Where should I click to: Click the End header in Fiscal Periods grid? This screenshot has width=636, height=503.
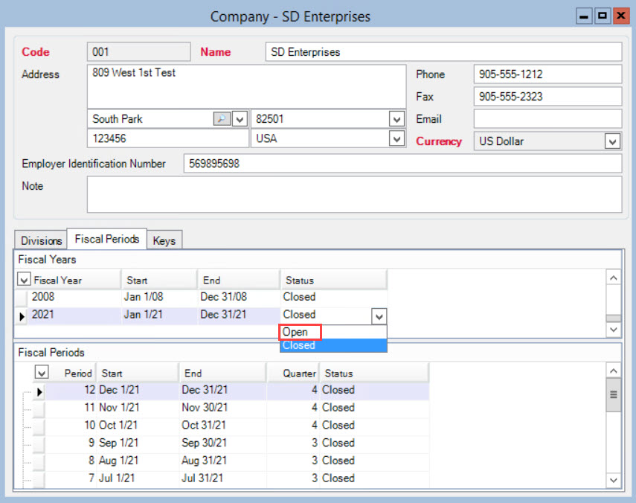pyautogui.click(x=222, y=373)
